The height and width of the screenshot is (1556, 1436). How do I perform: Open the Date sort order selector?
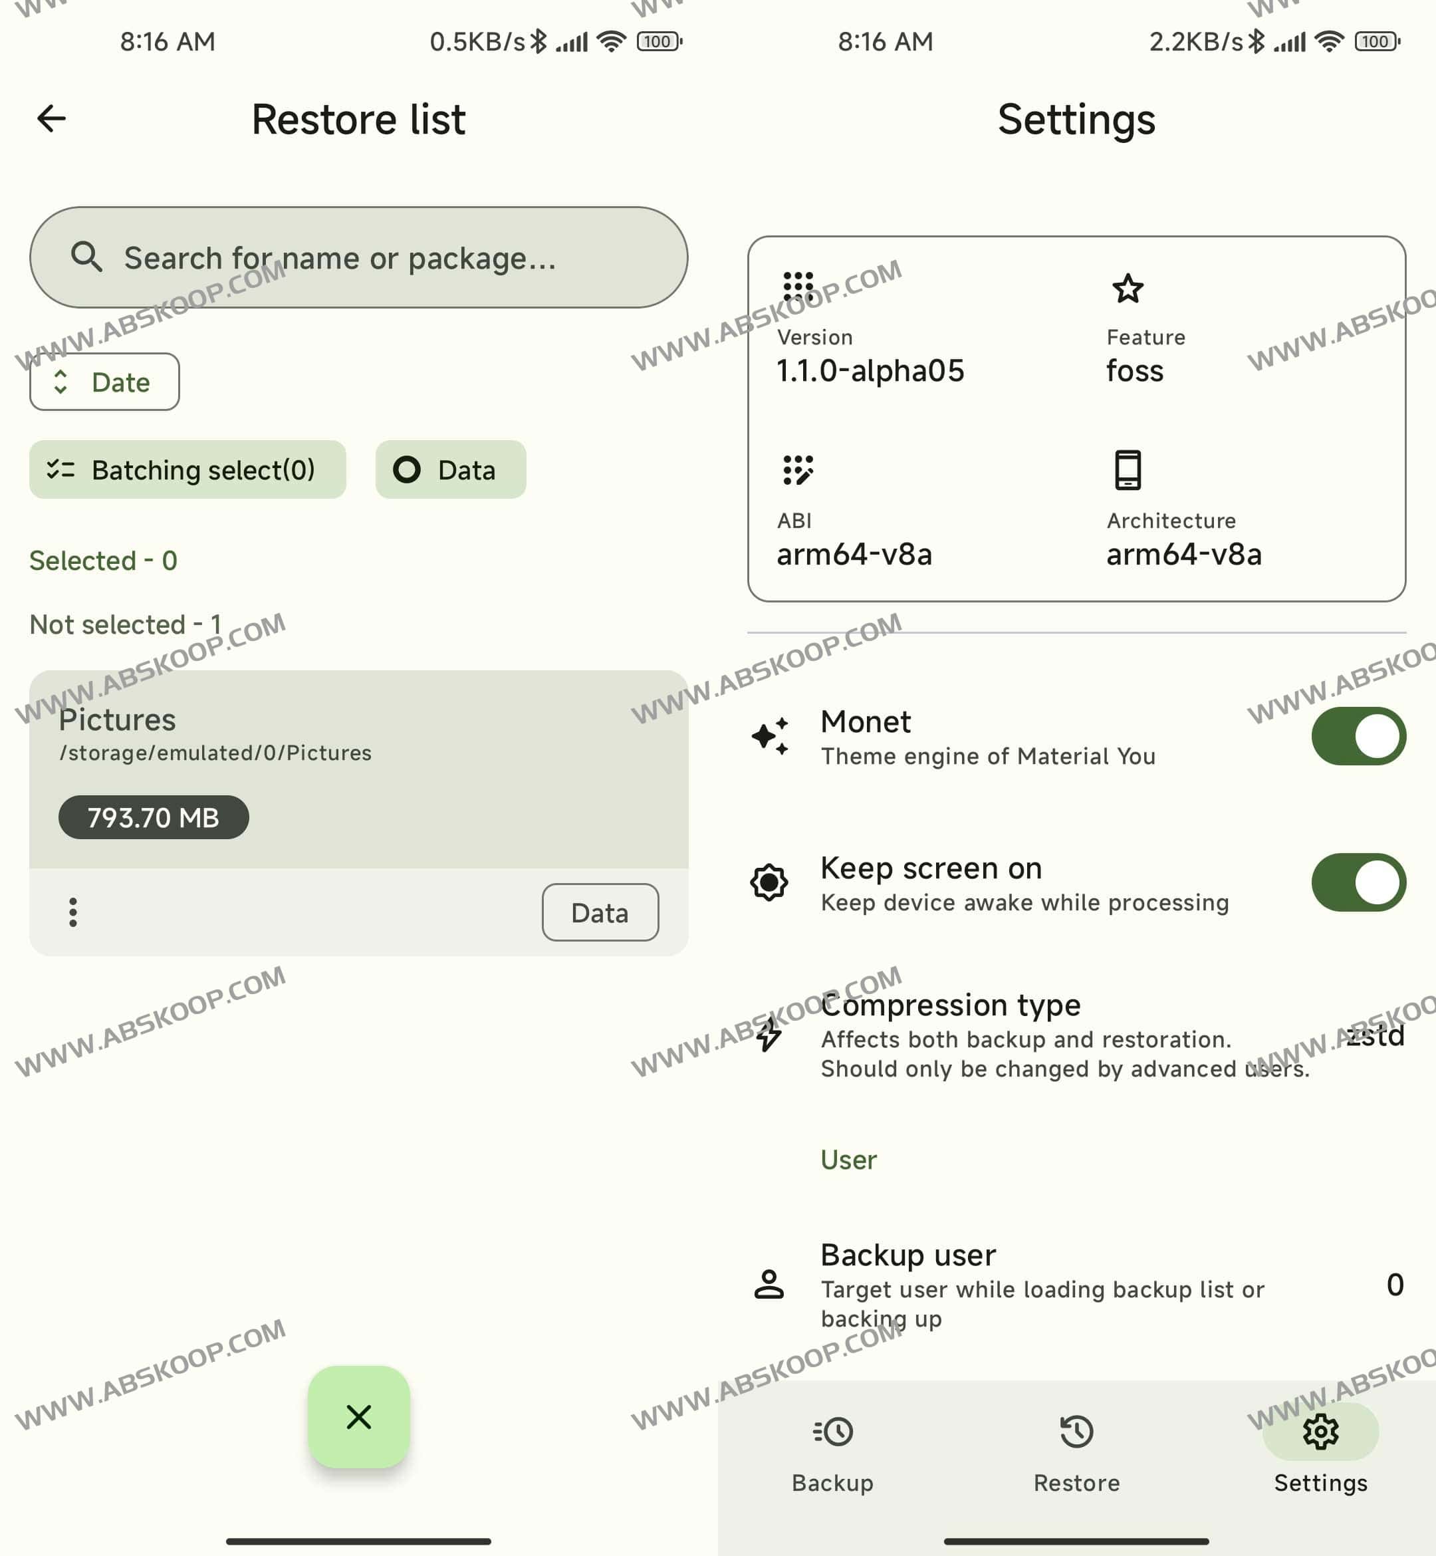click(x=104, y=382)
